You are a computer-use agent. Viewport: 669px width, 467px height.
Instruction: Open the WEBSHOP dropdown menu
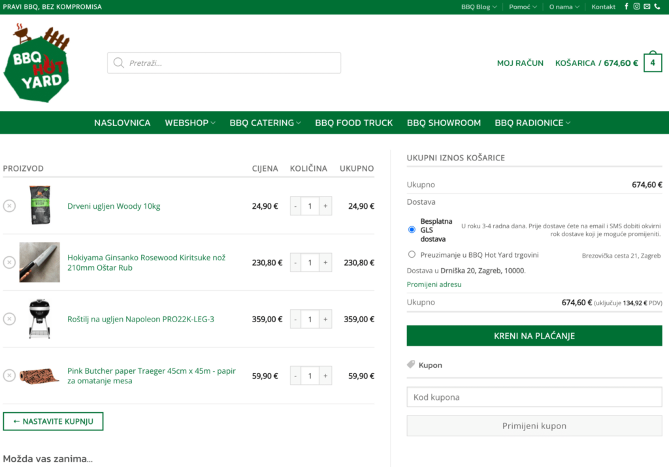click(190, 123)
